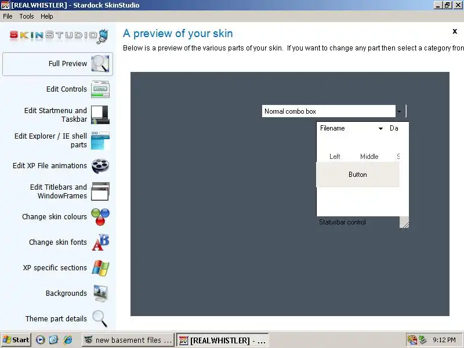Open Edit XP File animations label

click(50, 166)
